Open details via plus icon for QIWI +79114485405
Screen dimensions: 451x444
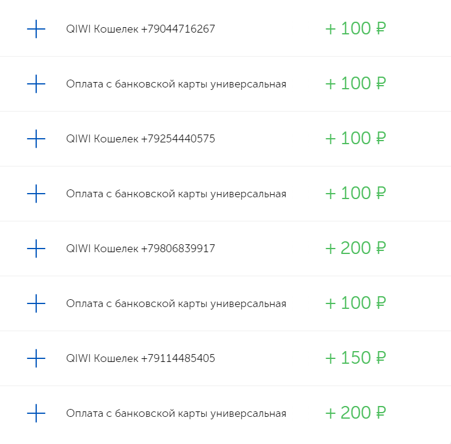point(36,358)
